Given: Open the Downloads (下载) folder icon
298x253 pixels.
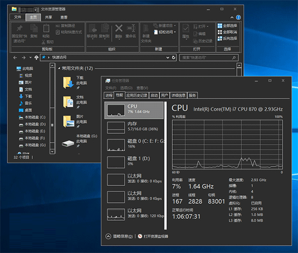Looking at the screenshot, I should pyautogui.click(x=68, y=83).
